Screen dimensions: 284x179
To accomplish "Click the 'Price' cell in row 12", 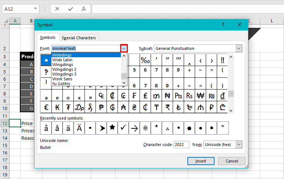I will (27, 123).
